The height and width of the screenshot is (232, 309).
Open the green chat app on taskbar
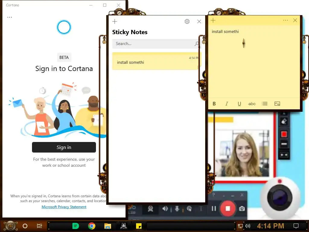[75, 226]
